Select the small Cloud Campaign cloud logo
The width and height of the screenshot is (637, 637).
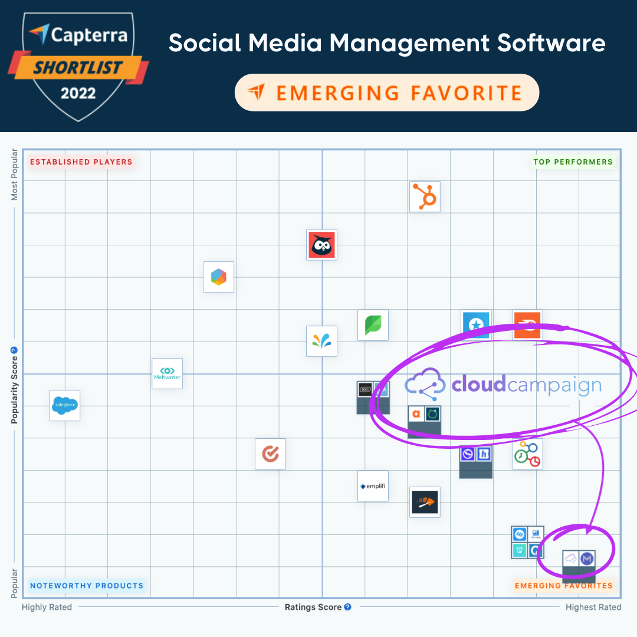(x=571, y=559)
